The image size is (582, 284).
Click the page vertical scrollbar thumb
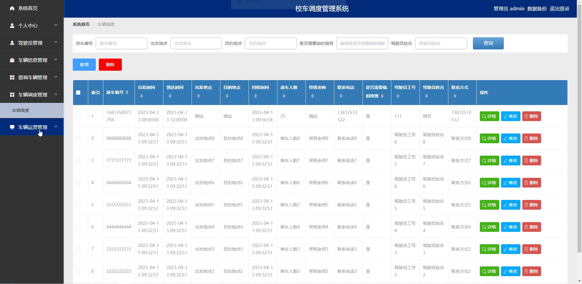[579, 129]
